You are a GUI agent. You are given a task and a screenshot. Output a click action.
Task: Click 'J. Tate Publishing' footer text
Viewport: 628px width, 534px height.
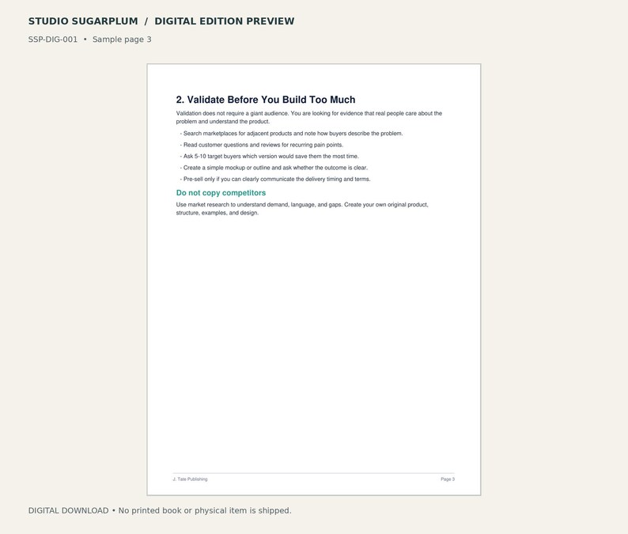[190, 479]
